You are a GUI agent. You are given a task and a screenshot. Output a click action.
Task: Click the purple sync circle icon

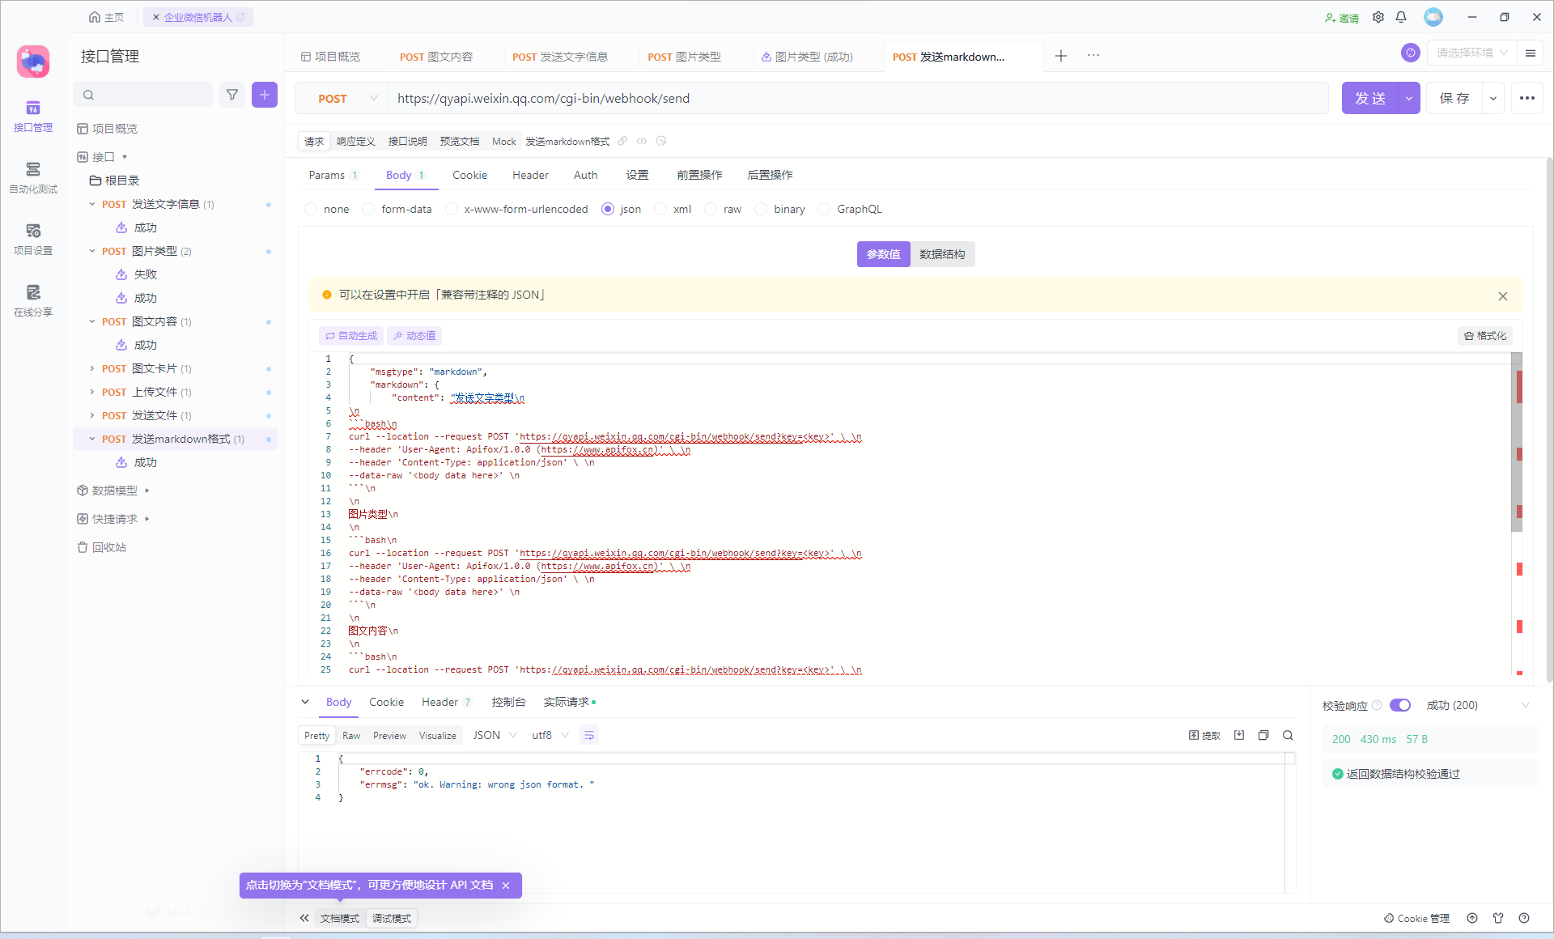[x=1411, y=53]
